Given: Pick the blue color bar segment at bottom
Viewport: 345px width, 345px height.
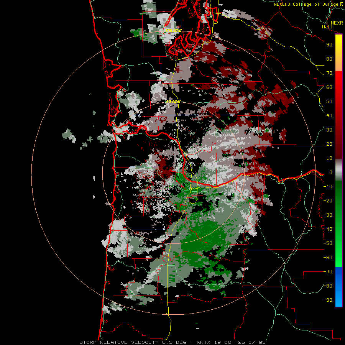Looking at the screenshot, I should pyautogui.click(x=338, y=287).
